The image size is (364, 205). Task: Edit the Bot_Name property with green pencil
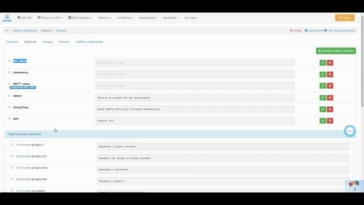[x=322, y=63]
